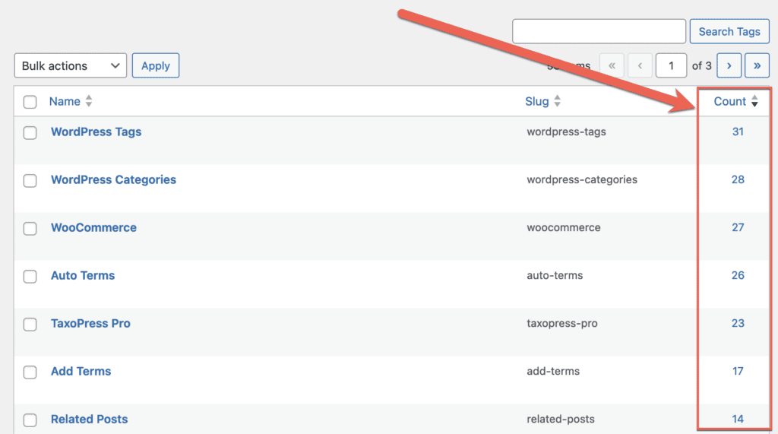Viewport: 778px width, 434px height.
Task: Click the Count column header link
Action: click(730, 101)
